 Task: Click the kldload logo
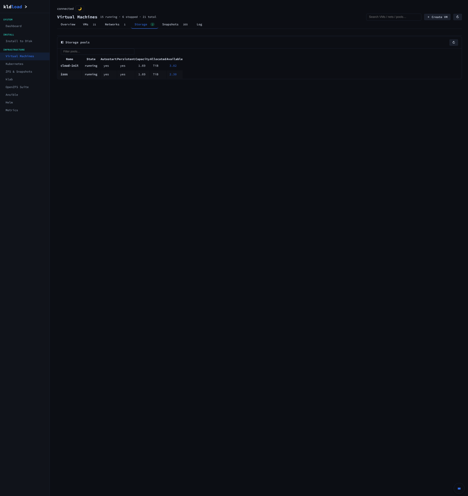click(x=15, y=7)
